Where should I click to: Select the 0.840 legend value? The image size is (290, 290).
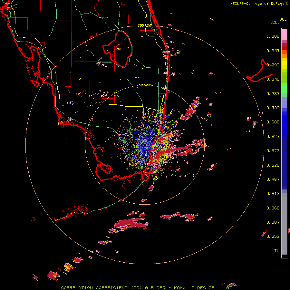pos(273,79)
